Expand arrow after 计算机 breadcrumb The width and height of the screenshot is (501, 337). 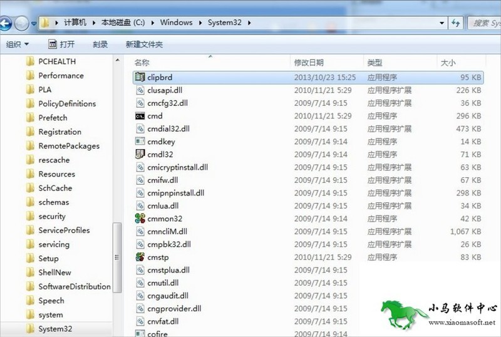94,23
